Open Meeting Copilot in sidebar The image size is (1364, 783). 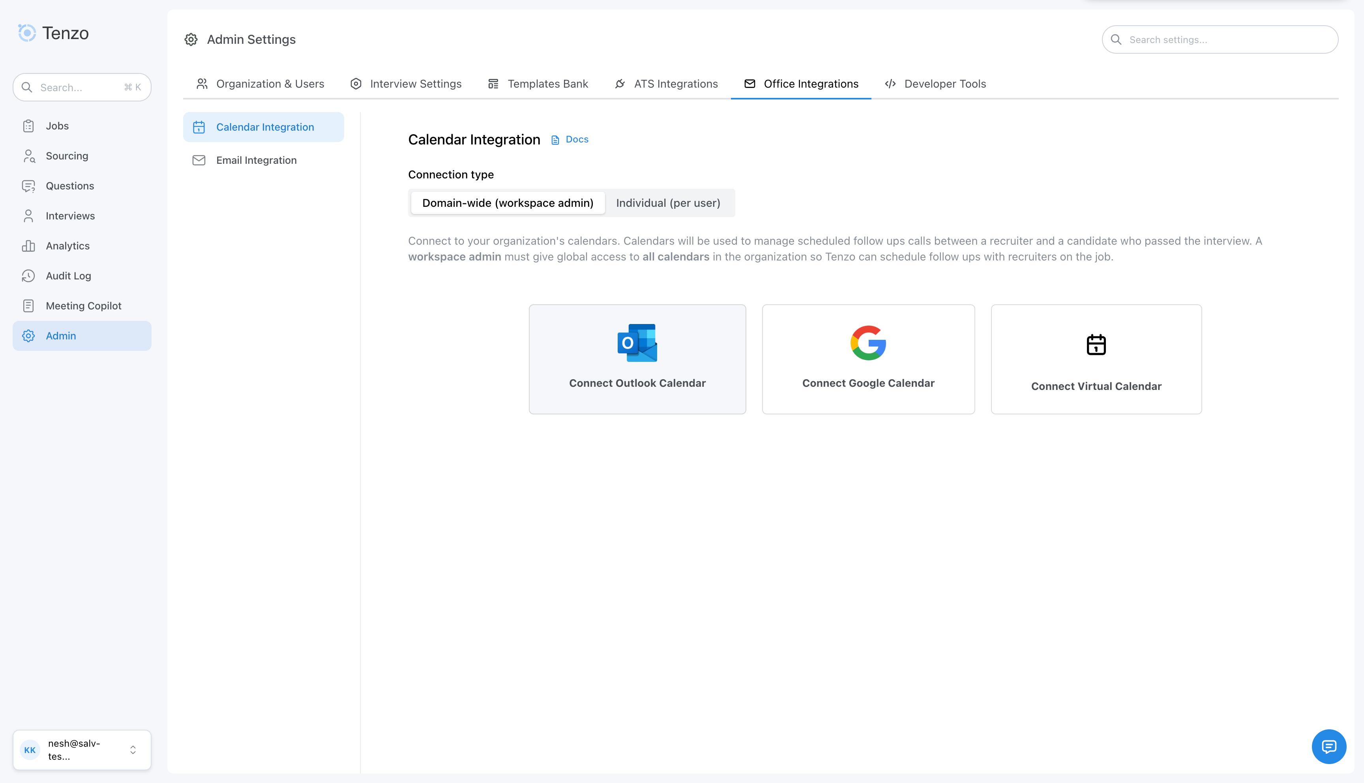pos(82,306)
